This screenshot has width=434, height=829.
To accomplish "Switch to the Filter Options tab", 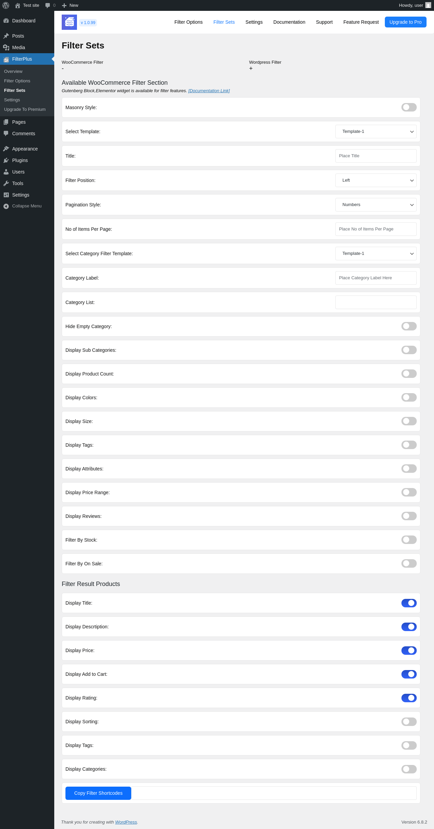I will 189,22.
